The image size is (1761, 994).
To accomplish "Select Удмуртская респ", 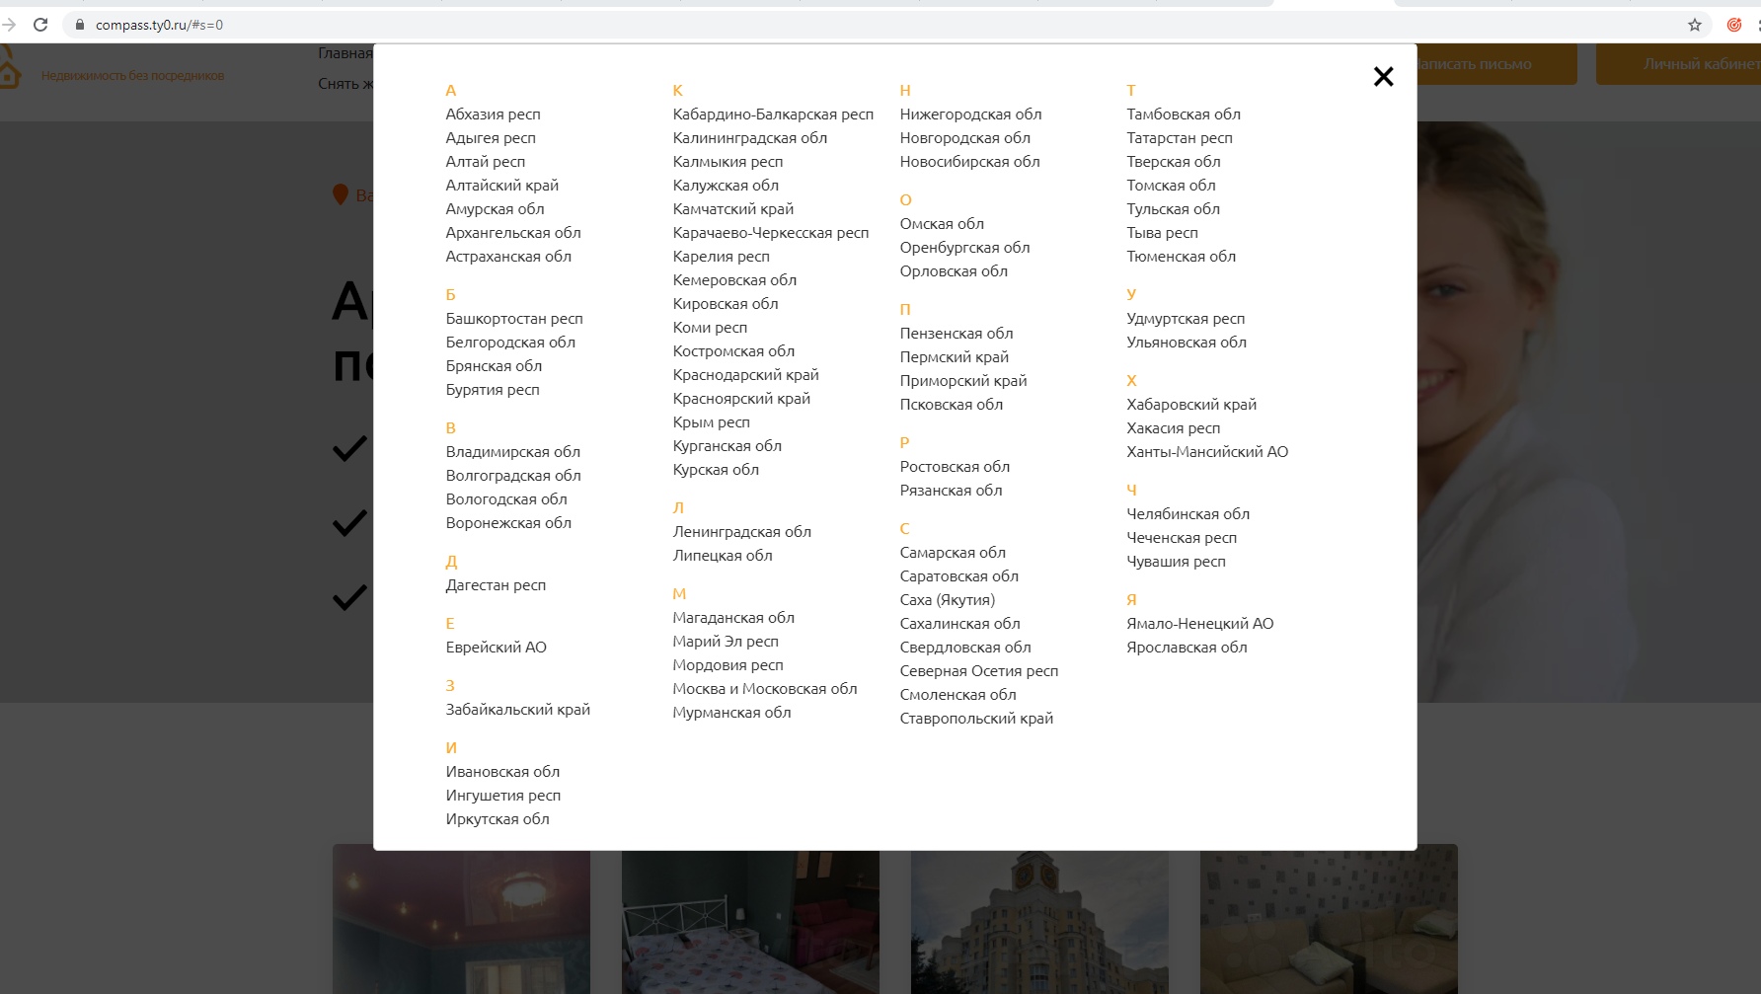I will 1186,319.
